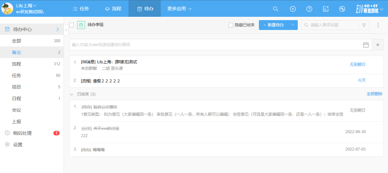Open the help question mark icon
Screen dimensions: 388x173
(x=309, y=9)
